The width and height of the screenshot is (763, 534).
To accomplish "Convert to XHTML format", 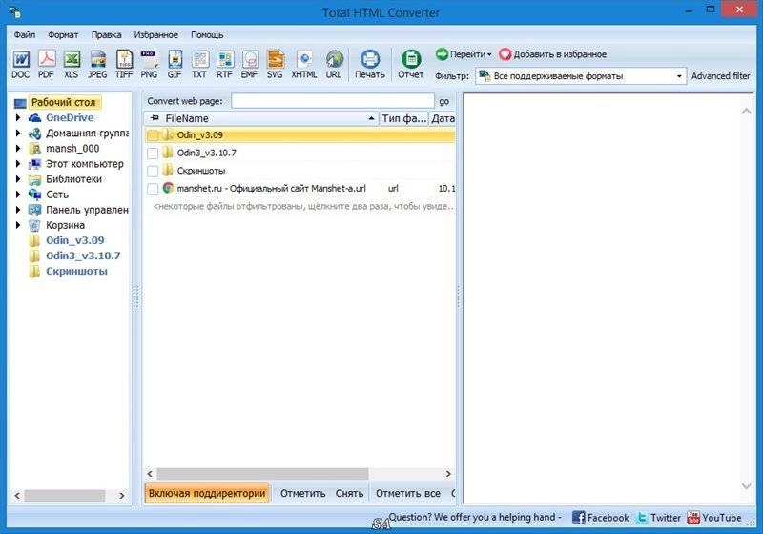I will [x=304, y=64].
